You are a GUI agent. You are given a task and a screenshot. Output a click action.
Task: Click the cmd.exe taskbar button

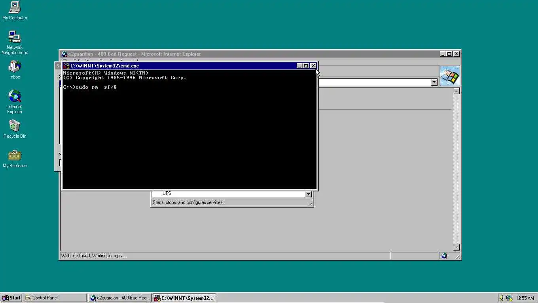(184, 298)
